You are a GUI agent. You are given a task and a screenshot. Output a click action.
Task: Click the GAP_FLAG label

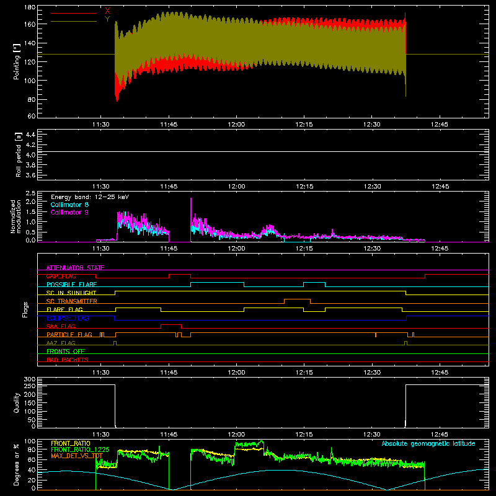61,276
